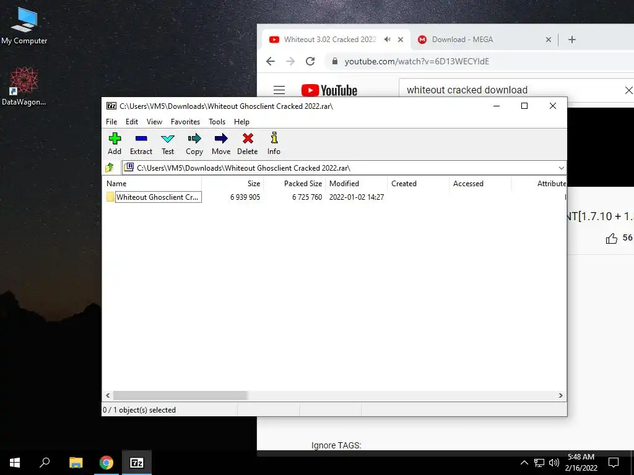Screen dimensions: 634x475
Task: Expand the 7-Zip address path dropdown
Action: click(561, 168)
